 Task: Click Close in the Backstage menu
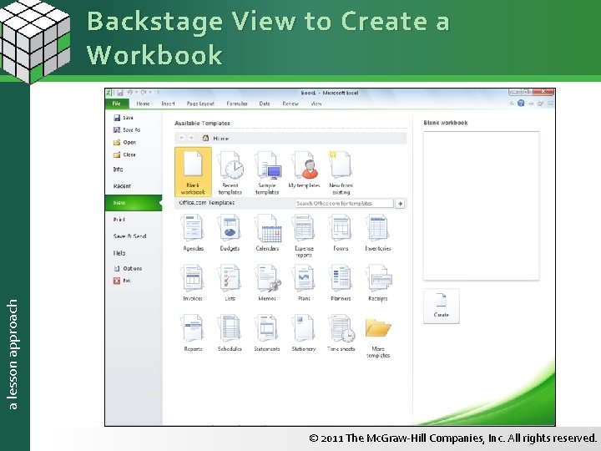pos(124,155)
